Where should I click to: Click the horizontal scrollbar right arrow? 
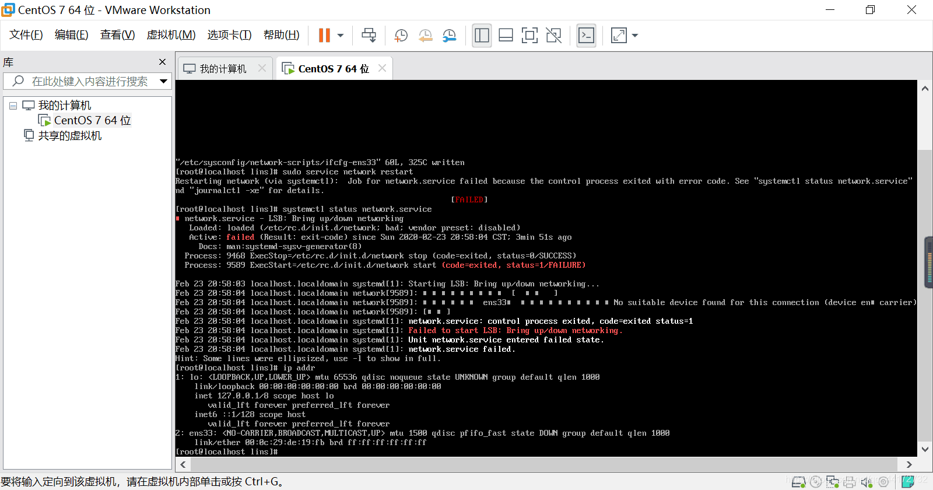click(909, 464)
